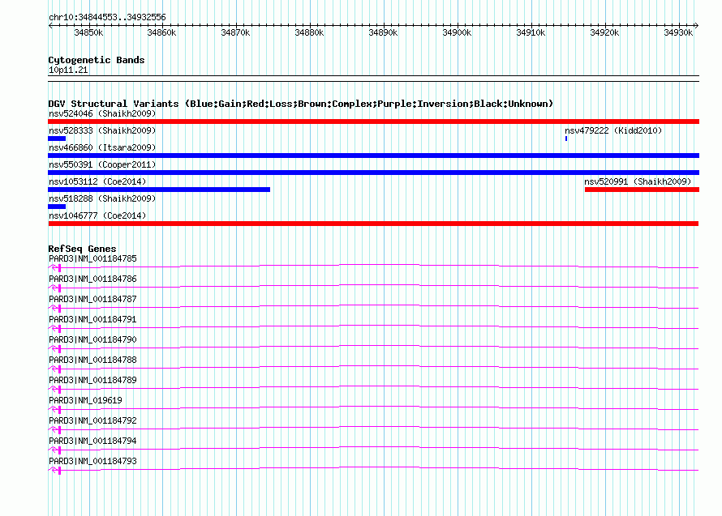Click the 34920k ruler tick label
The height and width of the screenshot is (516, 722).
604,32
